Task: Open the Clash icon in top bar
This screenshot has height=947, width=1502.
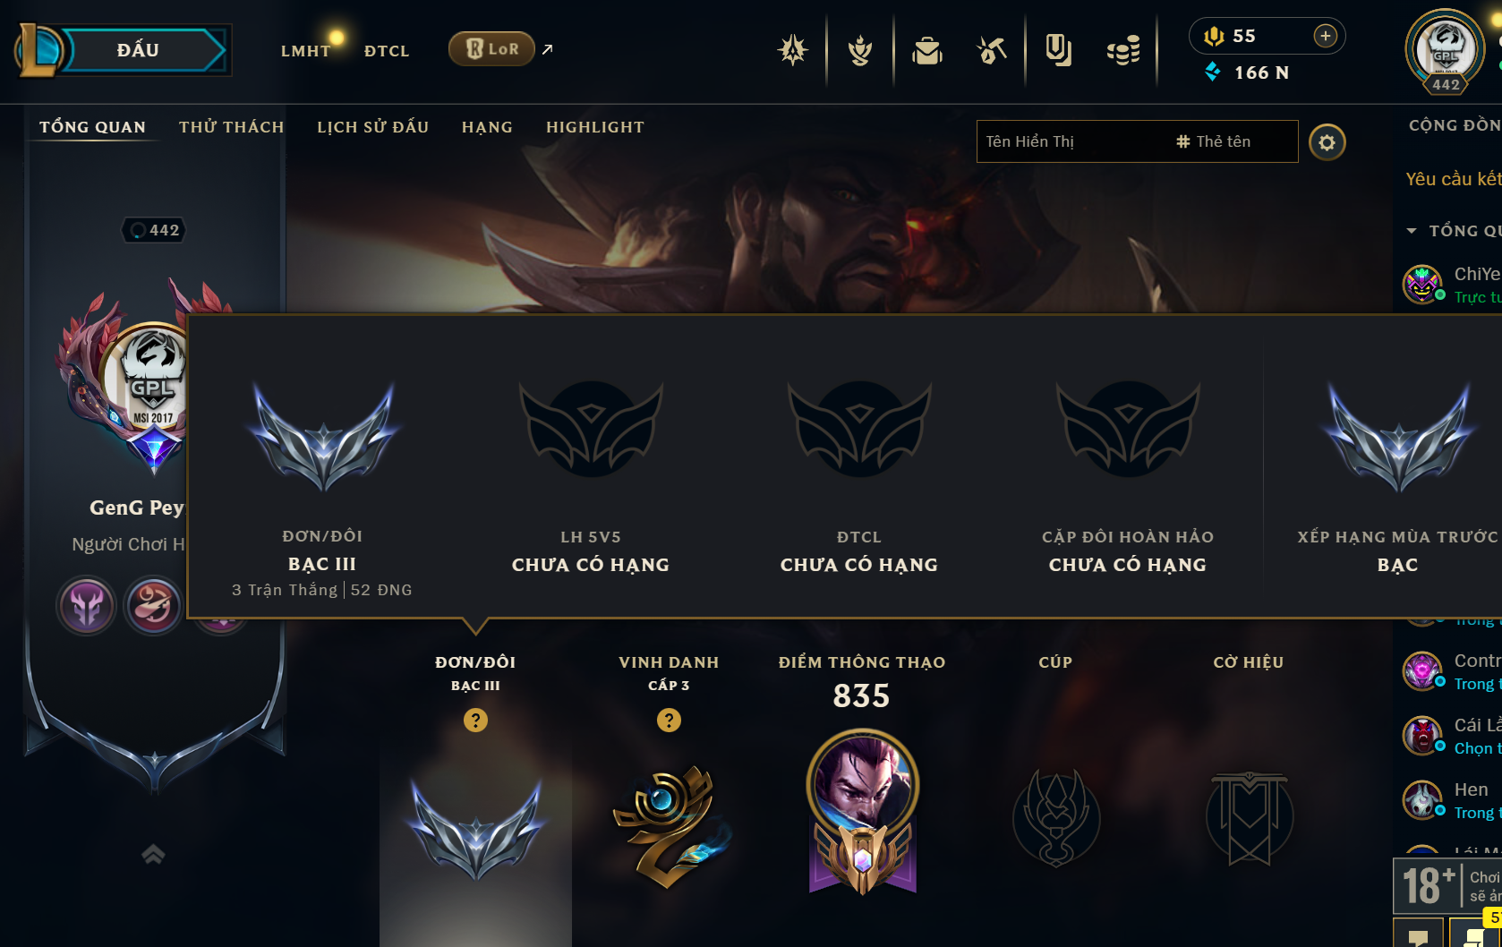Action: coord(793,50)
